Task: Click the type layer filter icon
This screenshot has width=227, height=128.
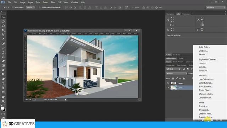Action: coord(192,69)
